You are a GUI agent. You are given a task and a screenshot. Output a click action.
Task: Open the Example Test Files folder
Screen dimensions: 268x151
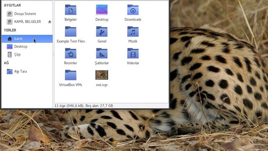click(x=71, y=31)
